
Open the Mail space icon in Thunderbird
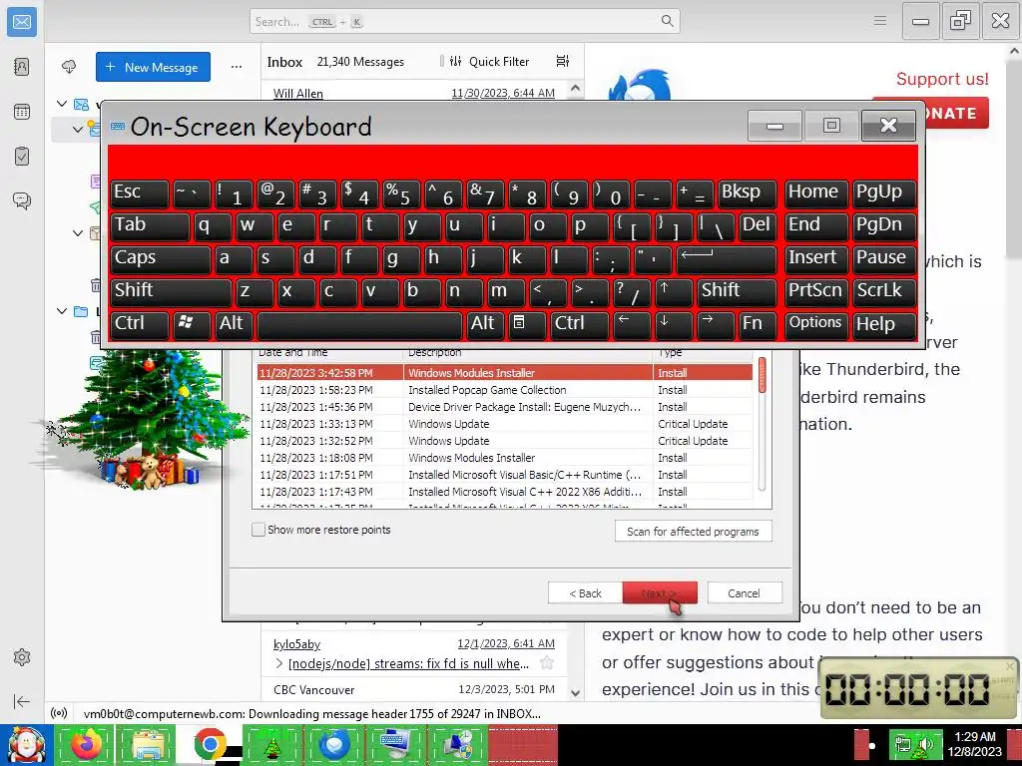click(x=22, y=22)
